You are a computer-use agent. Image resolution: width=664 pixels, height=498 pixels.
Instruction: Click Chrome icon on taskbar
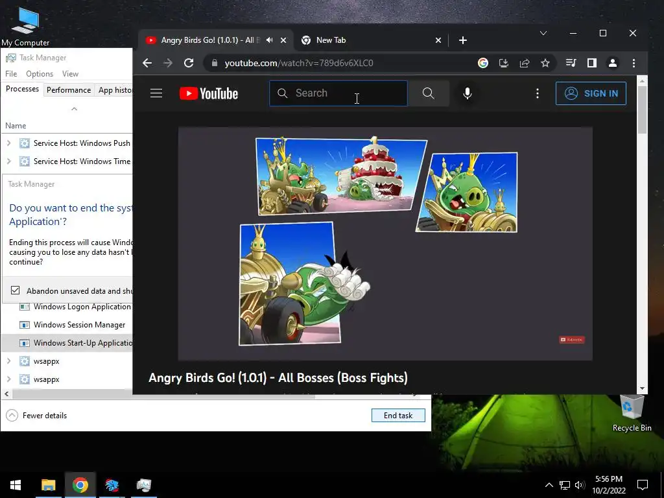pyautogui.click(x=80, y=485)
